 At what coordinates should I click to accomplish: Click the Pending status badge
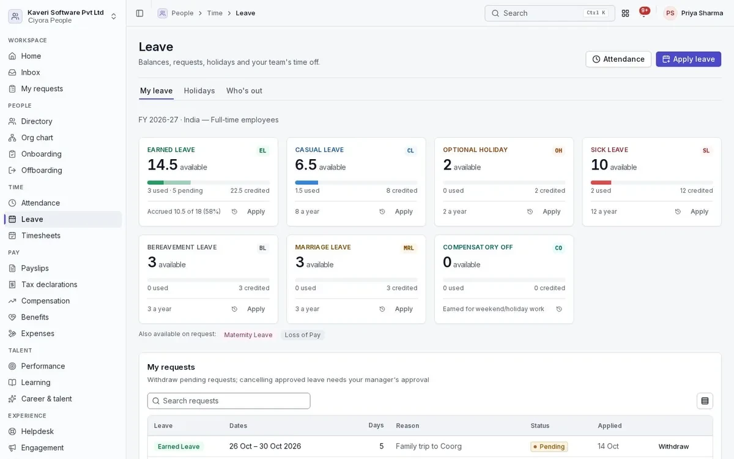[549, 447]
